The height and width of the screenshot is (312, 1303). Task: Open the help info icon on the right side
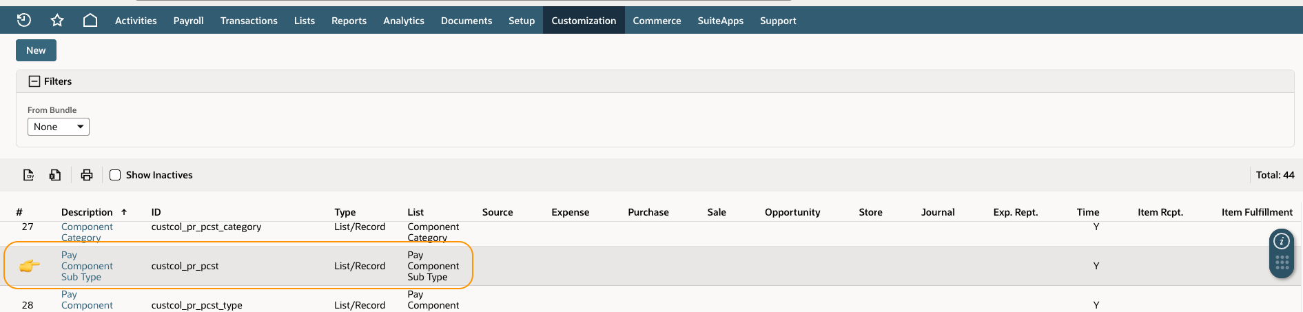(x=1282, y=241)
